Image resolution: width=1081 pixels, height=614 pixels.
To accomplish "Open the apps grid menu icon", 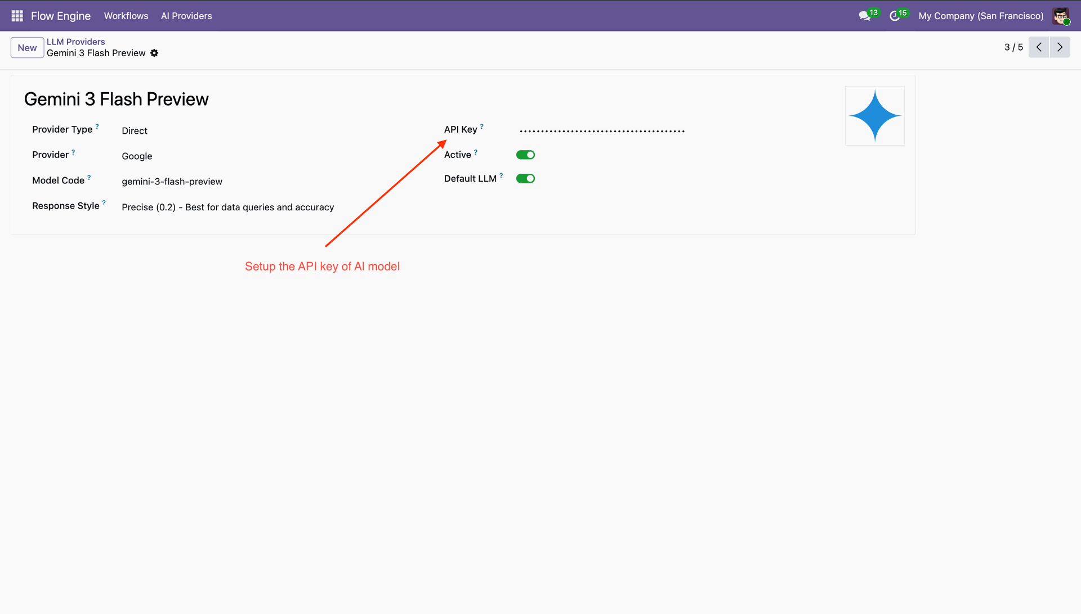I will point(17,16).
